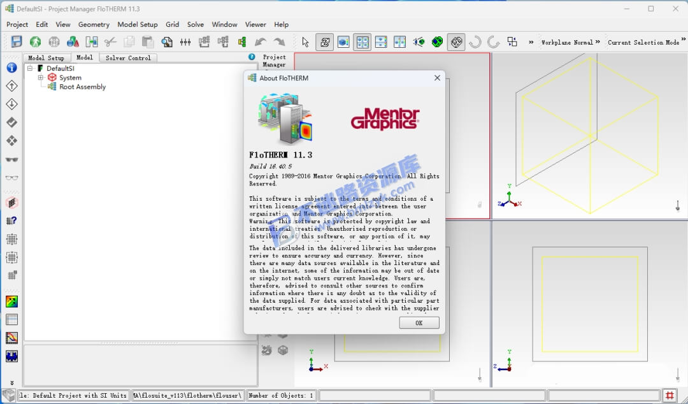The height and width of the screenshot is (404, 688).
Task: Switch to the Model tab
Action: click(x=85, y=57)
